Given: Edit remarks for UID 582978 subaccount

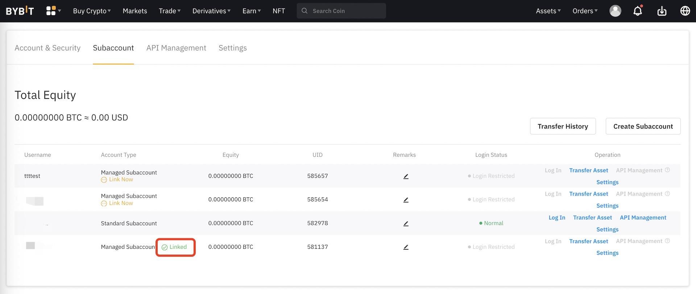Looking at the screenshot, I should (x=406, y=223).
